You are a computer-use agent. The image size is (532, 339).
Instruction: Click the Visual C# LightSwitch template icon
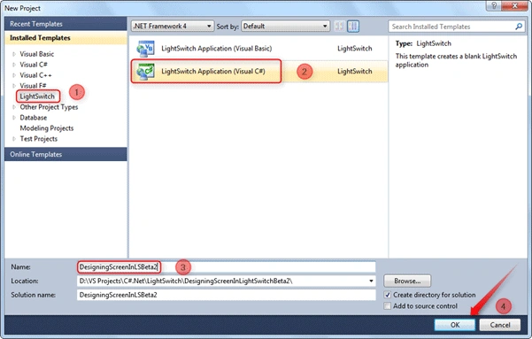point(145,72)
